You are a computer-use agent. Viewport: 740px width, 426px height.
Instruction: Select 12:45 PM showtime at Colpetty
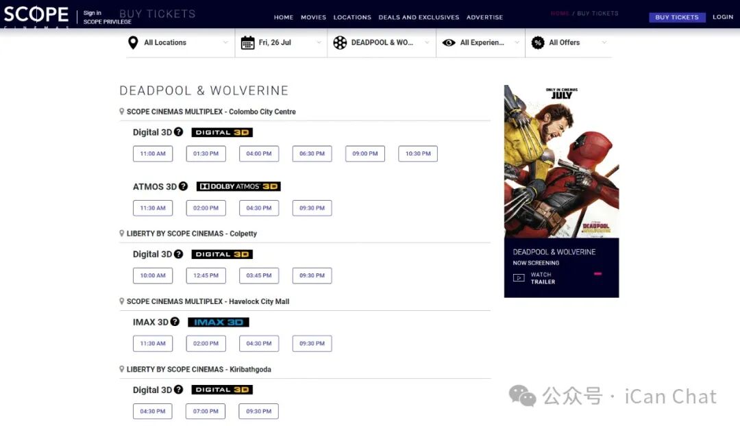pyautogui.click(x=206, y=275)
